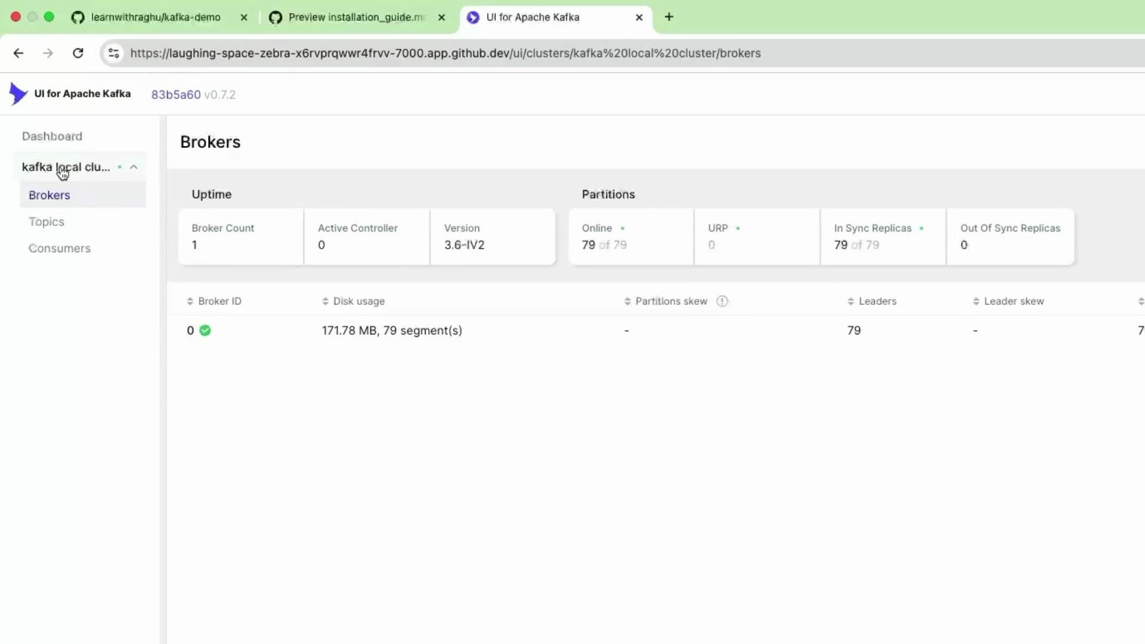This screenshot has height=644, width=1145.
Task: Click the kafka local cluster name
Action: point(66,167)
